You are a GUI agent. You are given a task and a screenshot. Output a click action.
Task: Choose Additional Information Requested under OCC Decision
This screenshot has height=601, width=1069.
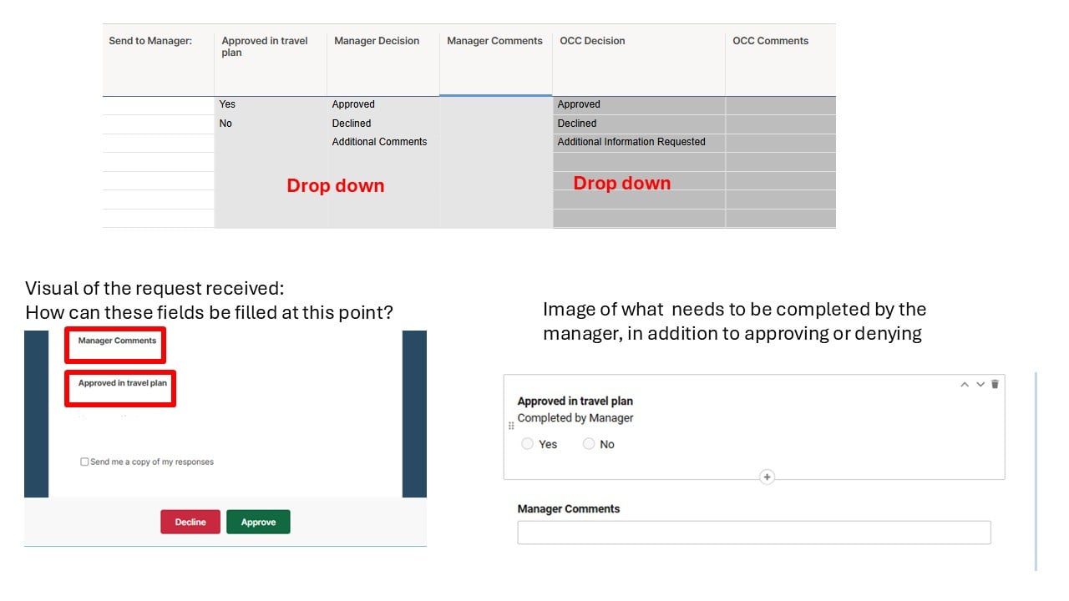pyautogui.click(x=631, y=142)
